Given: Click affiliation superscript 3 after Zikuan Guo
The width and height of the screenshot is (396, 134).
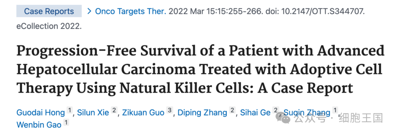Looking at the screenshot, I should (170, 110).
